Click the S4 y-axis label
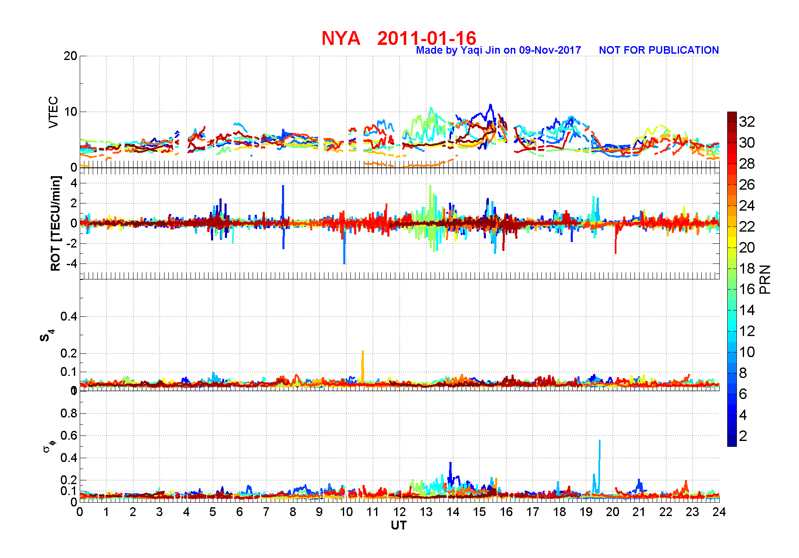Image resolution: width=799 pixels, height=558 pixels. click(x=46, y=336)
